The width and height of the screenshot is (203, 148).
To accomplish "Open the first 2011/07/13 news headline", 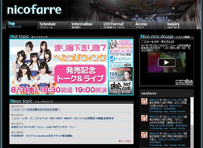I will 35,109.
